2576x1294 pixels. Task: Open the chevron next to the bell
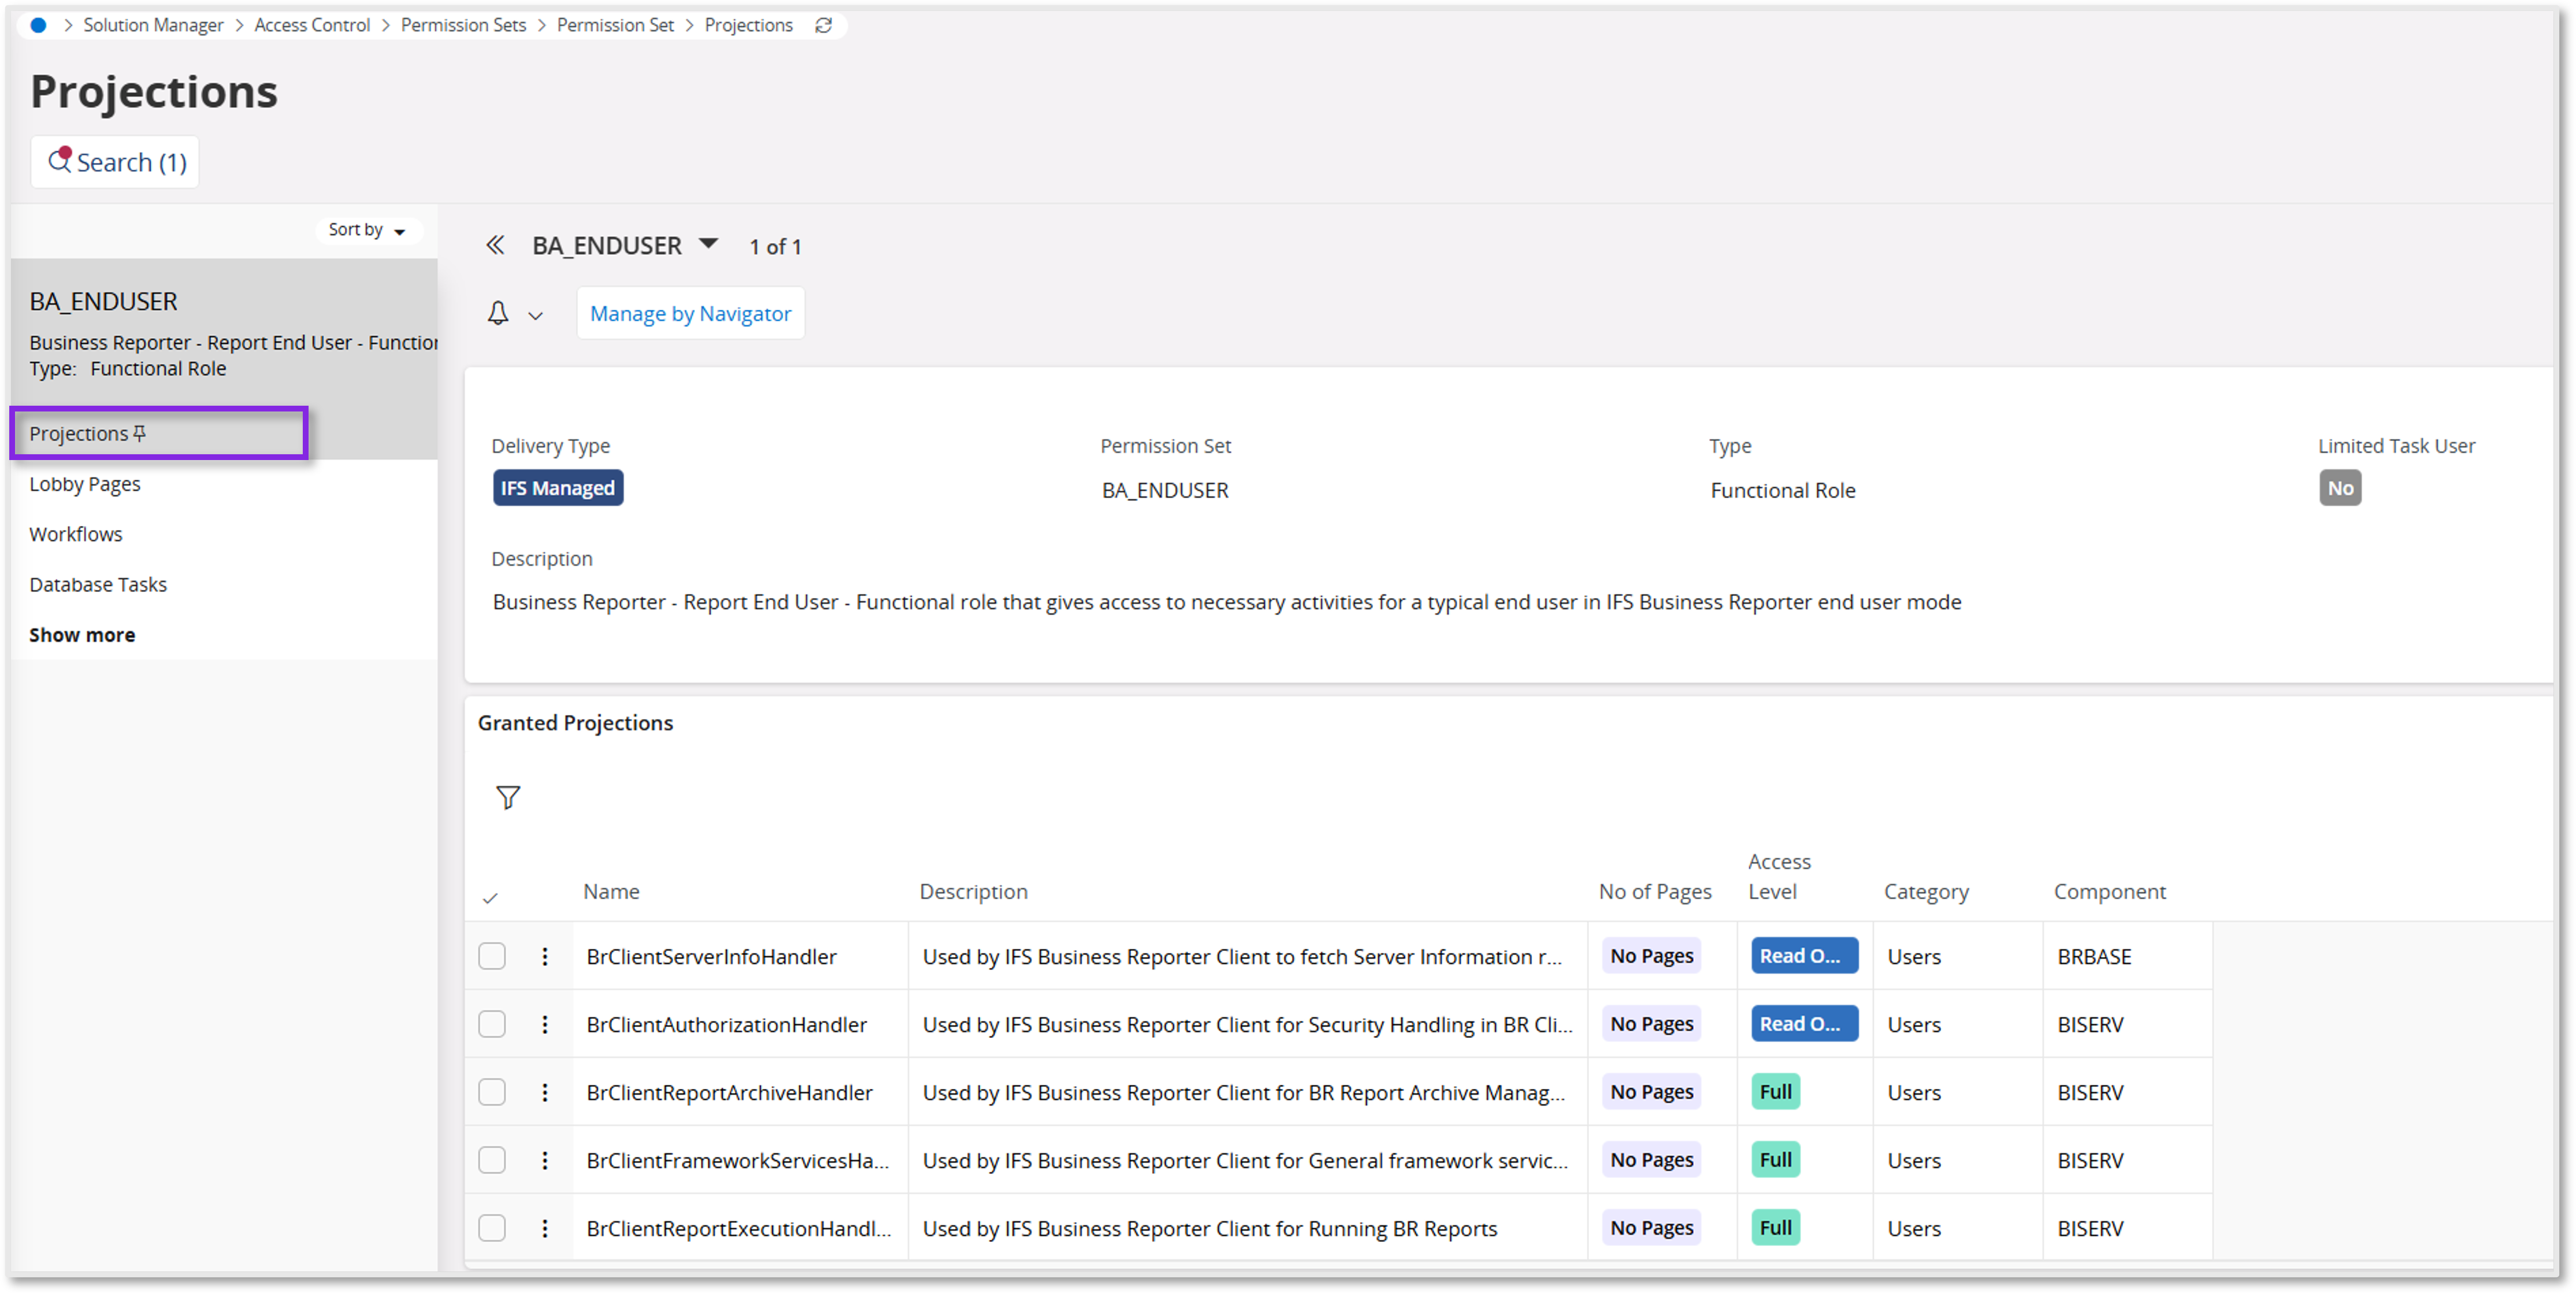coord(536,314)
